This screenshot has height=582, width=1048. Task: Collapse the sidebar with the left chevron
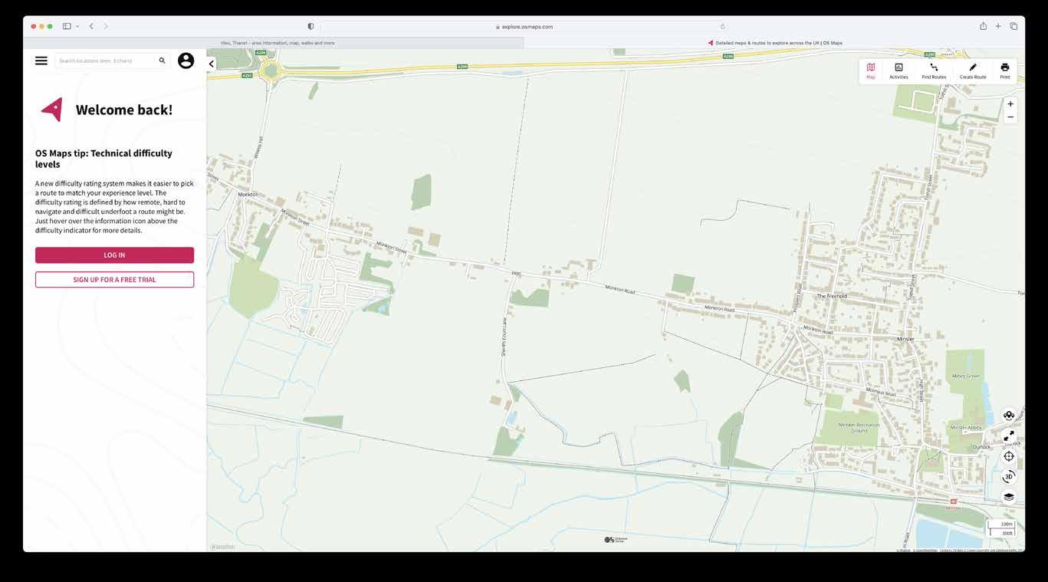click(212, 64)
